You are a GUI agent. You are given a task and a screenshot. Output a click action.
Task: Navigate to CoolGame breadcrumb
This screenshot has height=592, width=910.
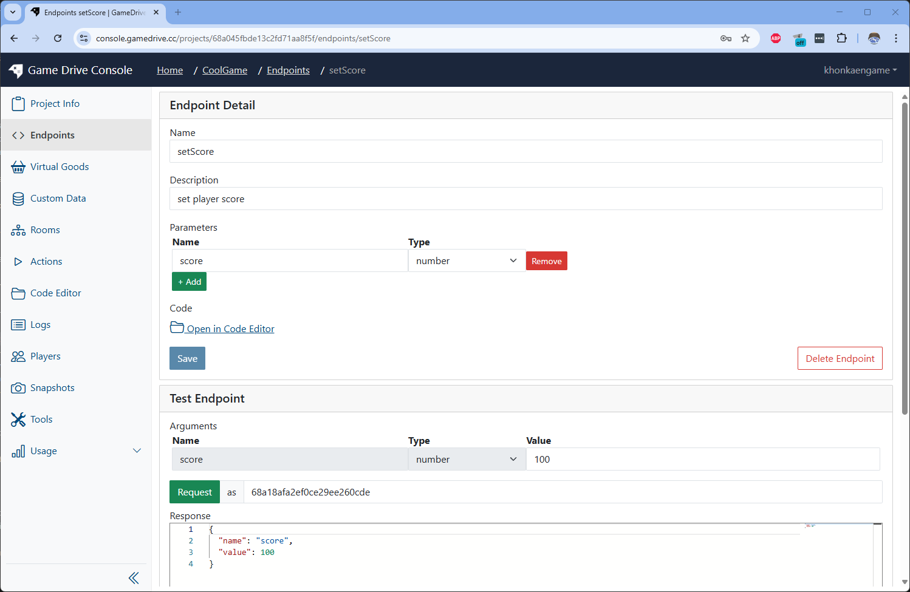225,70
